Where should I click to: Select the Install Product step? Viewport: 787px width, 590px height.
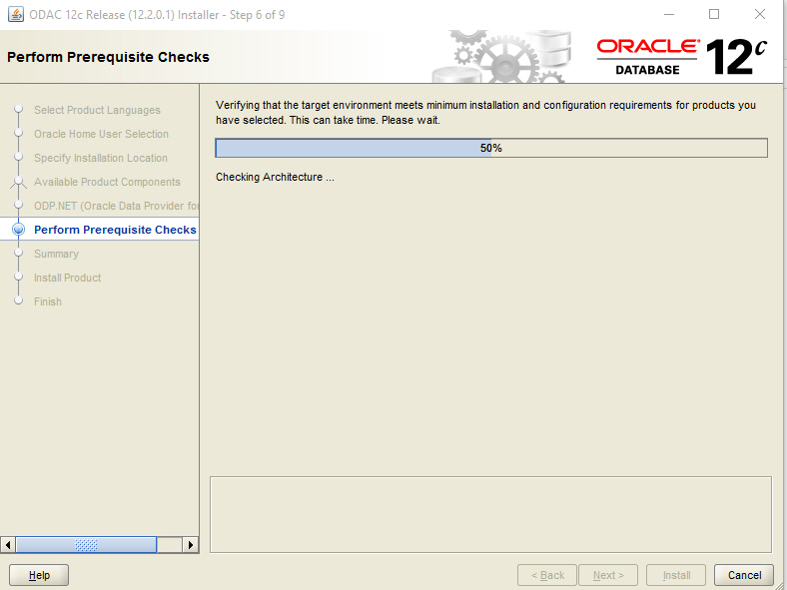(67, 278)
